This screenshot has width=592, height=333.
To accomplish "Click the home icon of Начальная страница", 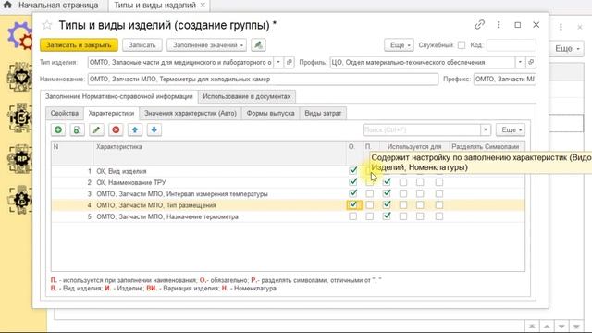I will [7, 5].
